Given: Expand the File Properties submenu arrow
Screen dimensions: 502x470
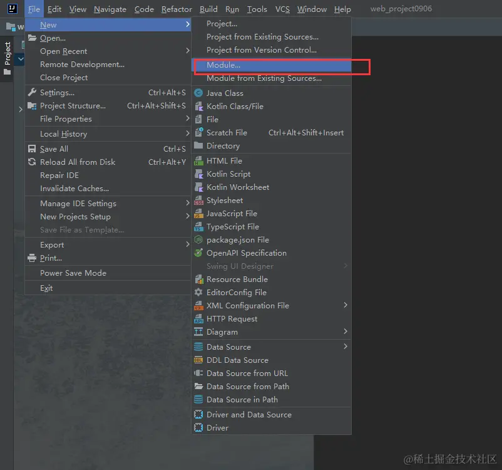Looking at the screenshot, I should tap(188, 118).
